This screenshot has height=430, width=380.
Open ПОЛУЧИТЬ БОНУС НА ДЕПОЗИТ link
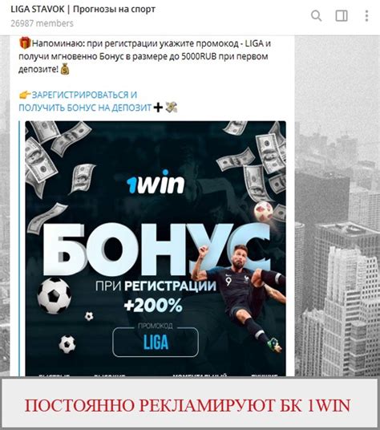tap(85, 107)
